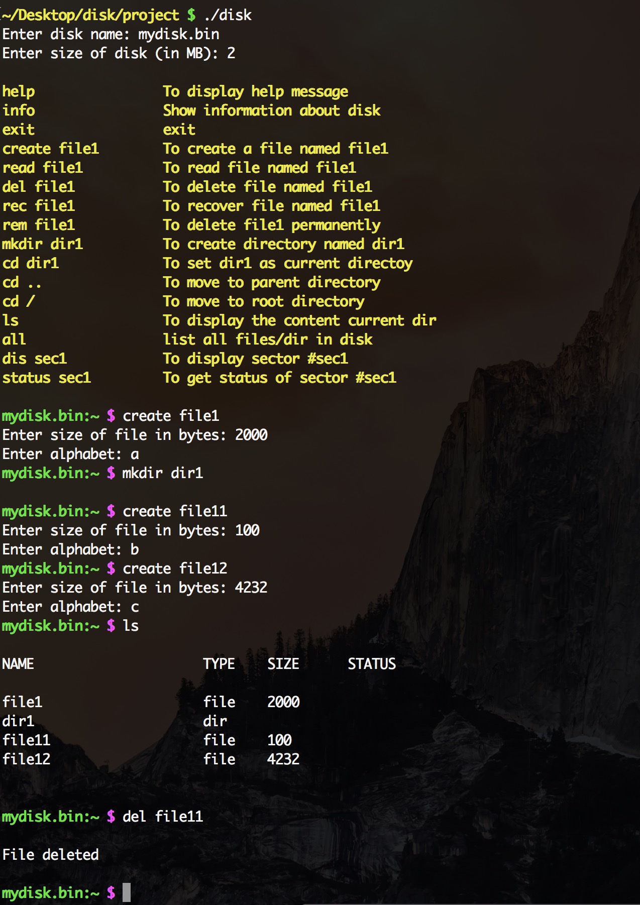Screen dimensions: 640x905
Task: Click 'To get status of sector #sec1' text
Action: 280,378
